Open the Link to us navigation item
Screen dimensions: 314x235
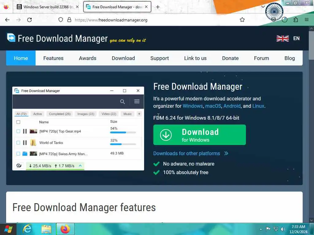[x=195, y=58]
